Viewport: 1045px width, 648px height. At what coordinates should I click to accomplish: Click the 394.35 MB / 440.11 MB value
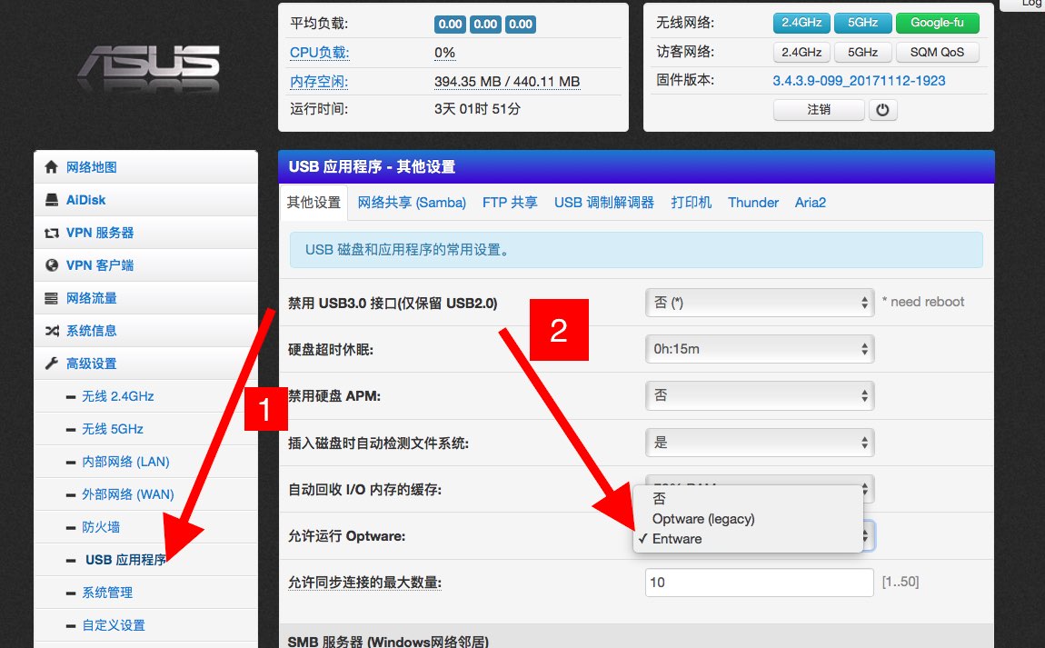pos(507,81)
